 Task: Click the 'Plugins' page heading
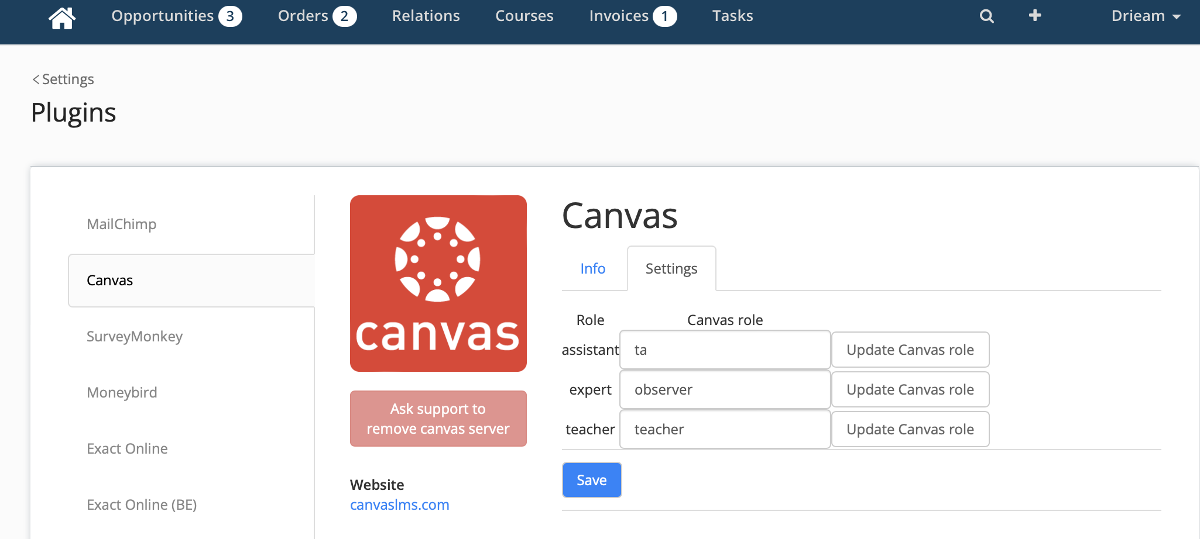pyautogui.click(x=74, y=112)
